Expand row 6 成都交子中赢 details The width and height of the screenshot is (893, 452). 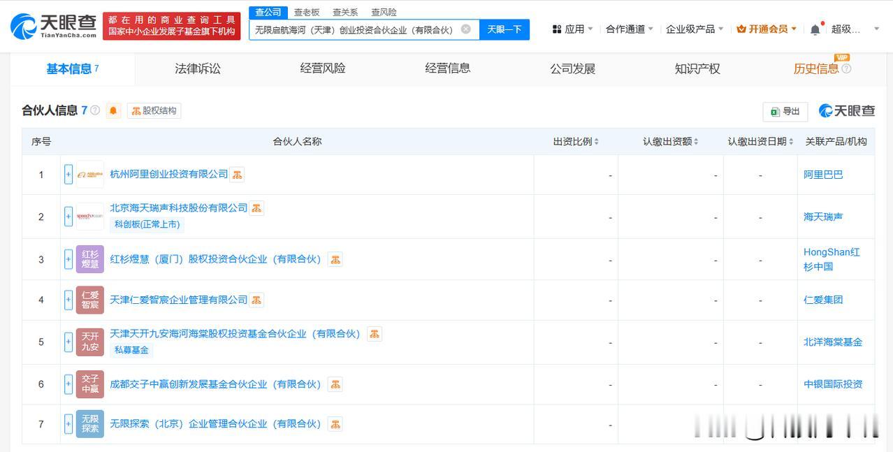(x=68, y=384)
